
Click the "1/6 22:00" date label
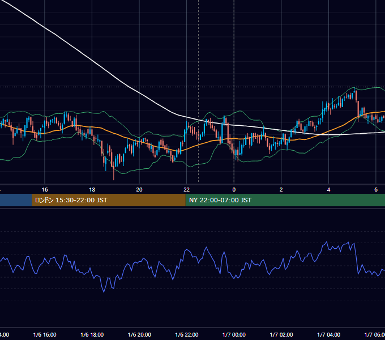pos(187,334)
